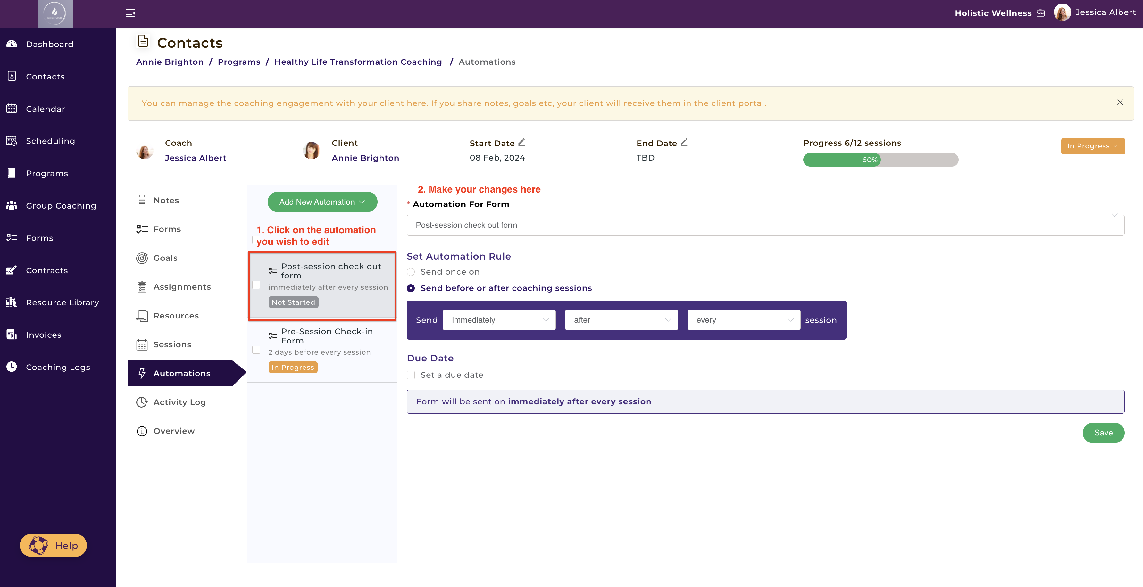Click the Contracts pen icon in sidebar
This screenshot has height=587, width=1143.
coord(12,270)
